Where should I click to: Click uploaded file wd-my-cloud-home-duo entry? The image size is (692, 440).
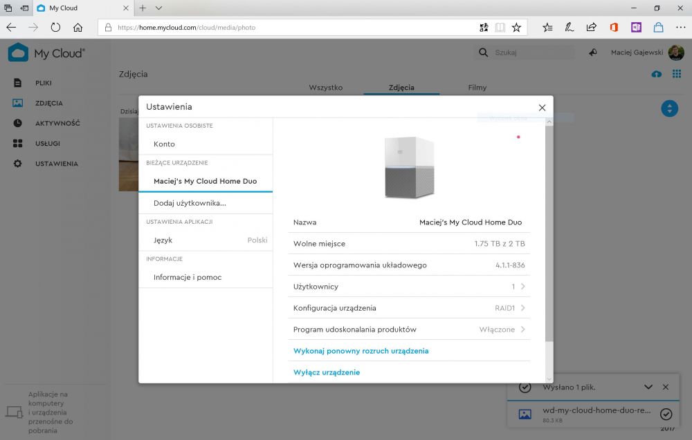pos(594,414)
